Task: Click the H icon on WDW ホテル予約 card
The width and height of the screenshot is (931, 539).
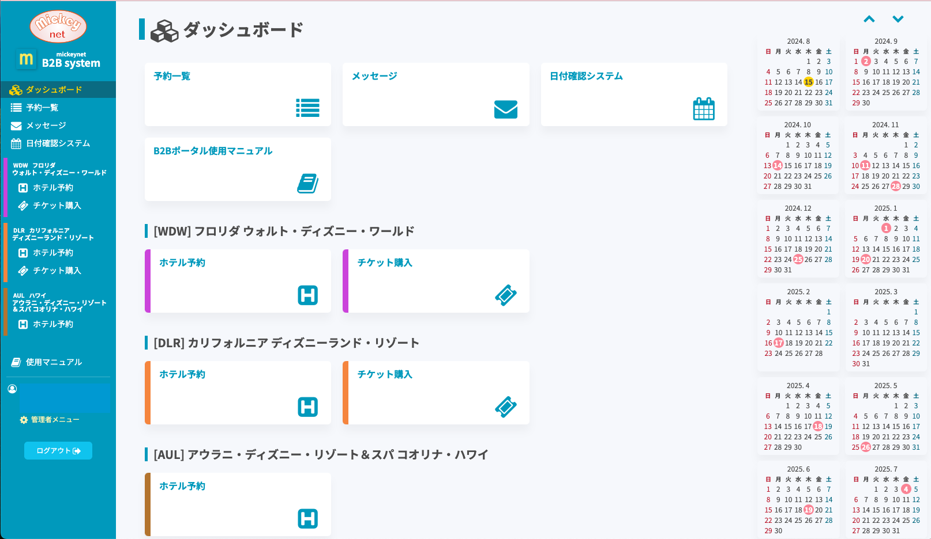Action: (308, 295)
